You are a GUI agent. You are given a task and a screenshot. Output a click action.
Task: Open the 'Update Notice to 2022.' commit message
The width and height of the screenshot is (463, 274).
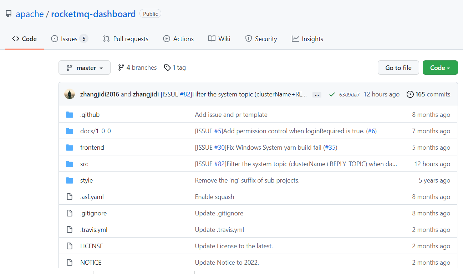(227, 263)
